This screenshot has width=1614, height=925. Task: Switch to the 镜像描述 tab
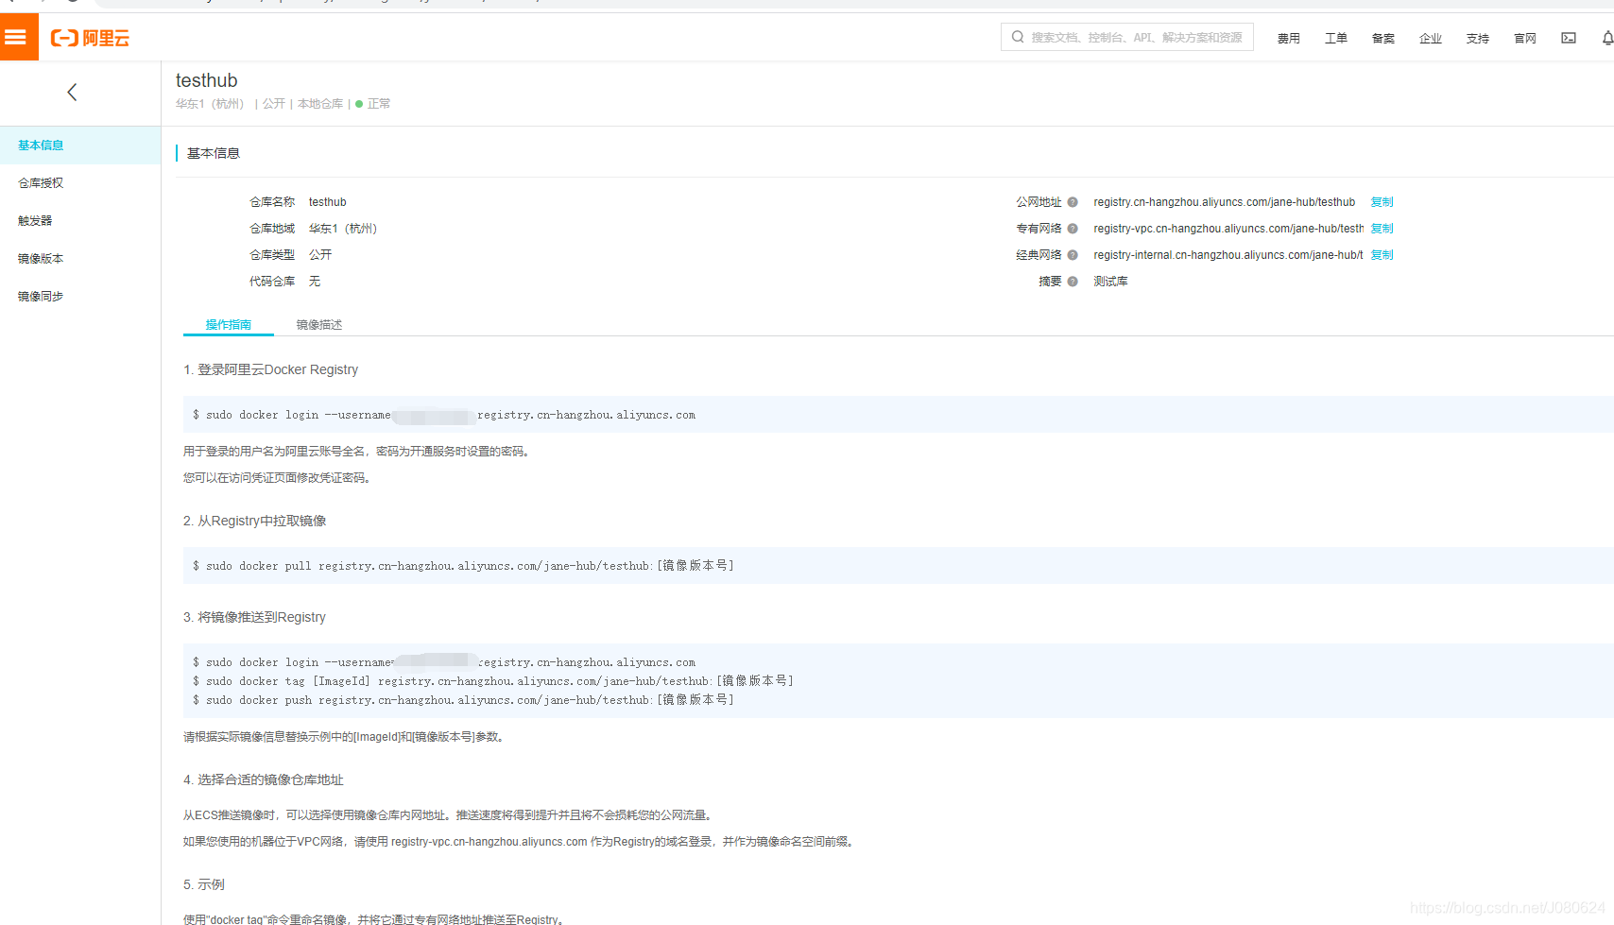(319, 325)
